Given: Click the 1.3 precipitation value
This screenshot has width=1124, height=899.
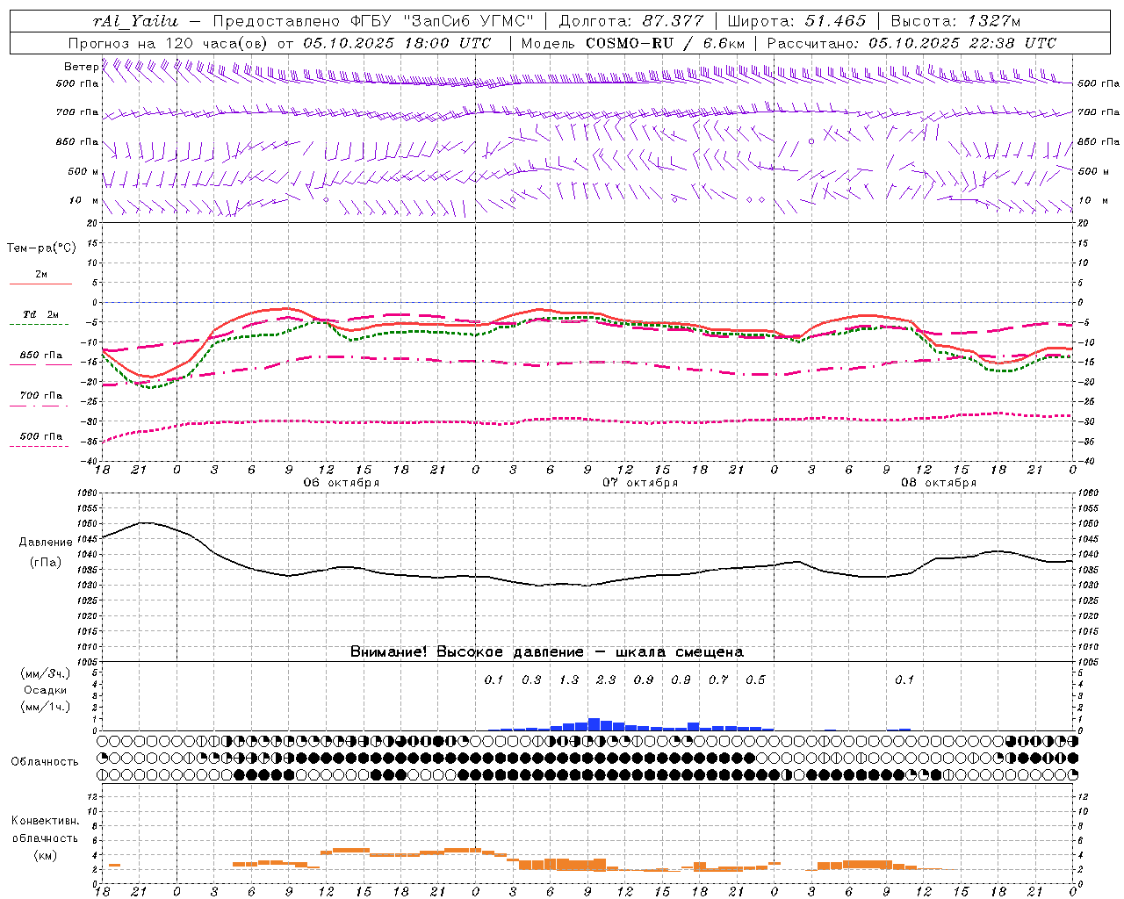Looking at the screenshot, I should pyautogui.click(x=569, y=680).
